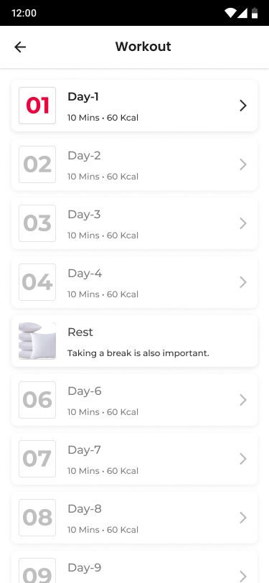This screenshot has width=269, height=583.
Task: Expand Day-1 with its chevron arrow
Action: 243,106
